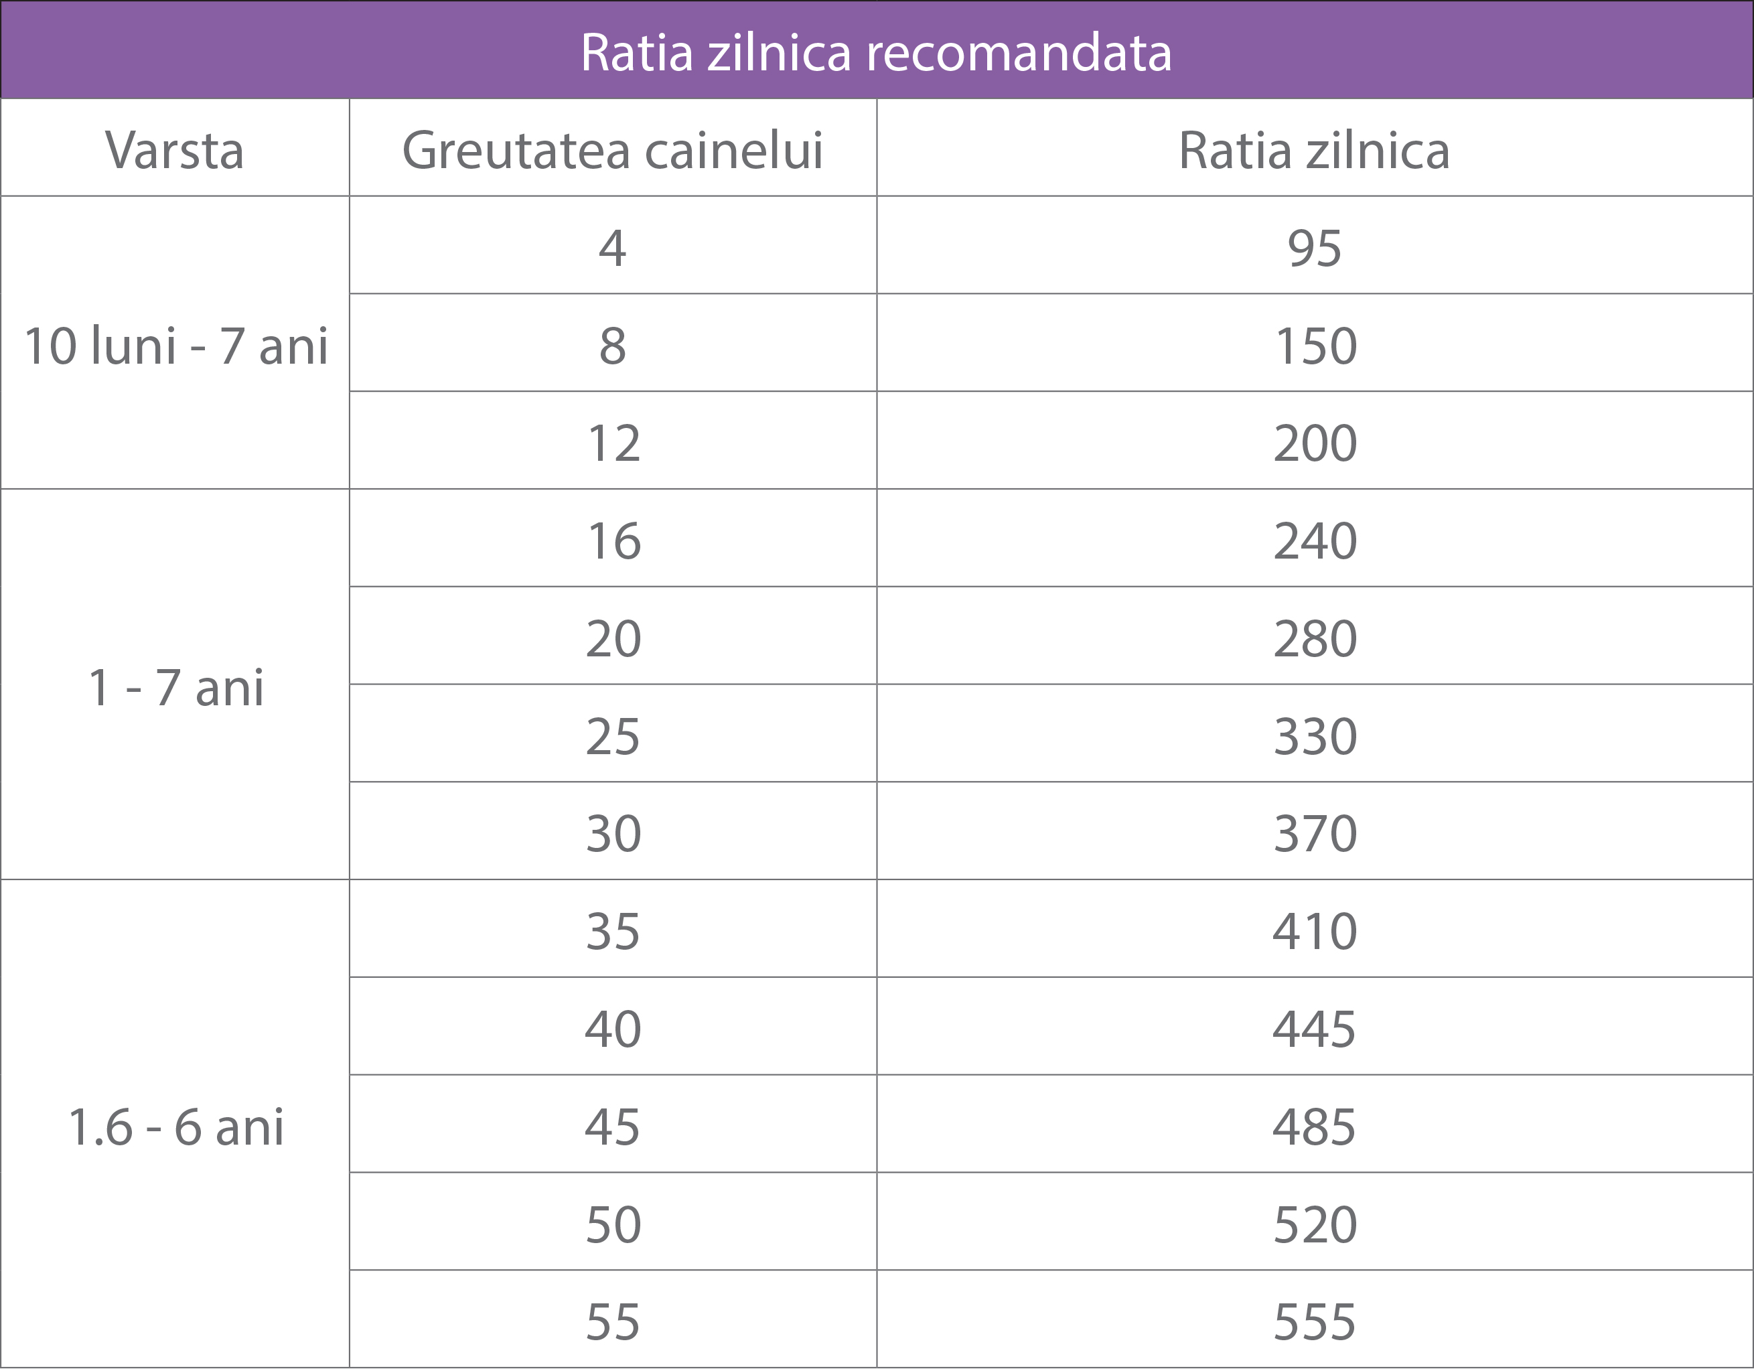1754x1369 pixels.
Task: Click the daily ration value 370
Action: click(x=1315, y=831)
